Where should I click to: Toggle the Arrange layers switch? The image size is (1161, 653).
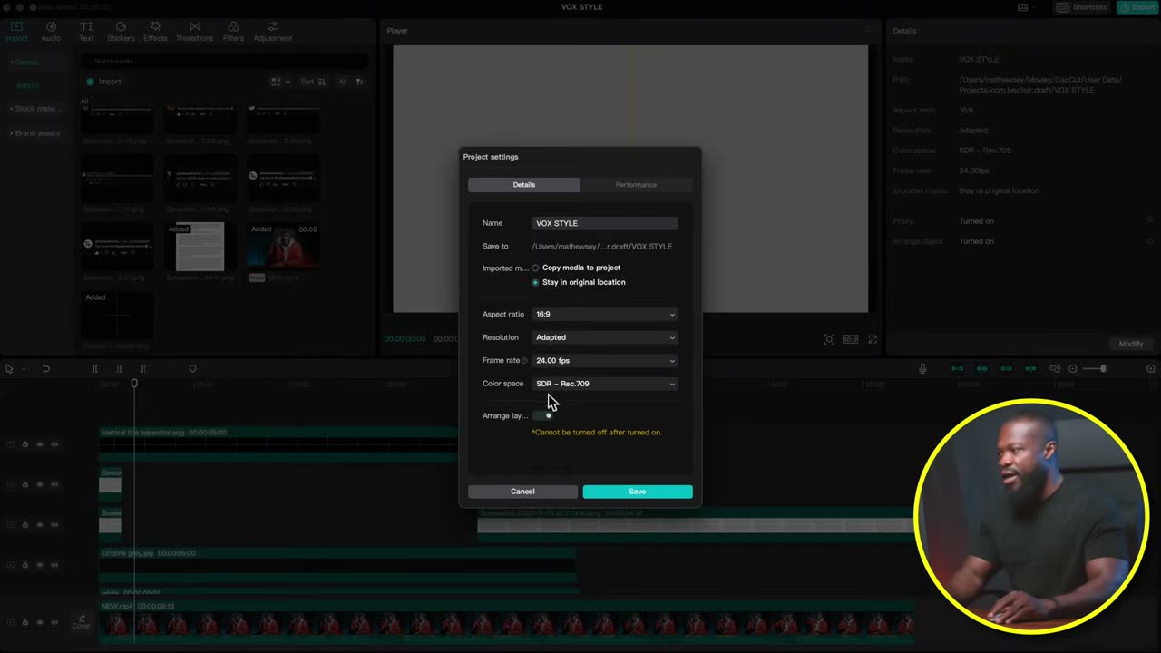(543, 415)
